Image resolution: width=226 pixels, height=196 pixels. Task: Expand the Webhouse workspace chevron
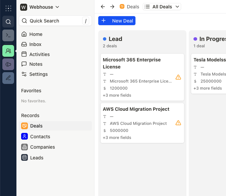pos(57,7)
